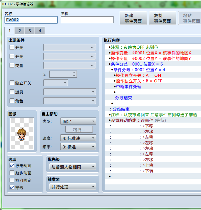Select the 操作变量 #0002 位置Y command line
The height and width of the screenshot is (210, 201).
point(153,58)
